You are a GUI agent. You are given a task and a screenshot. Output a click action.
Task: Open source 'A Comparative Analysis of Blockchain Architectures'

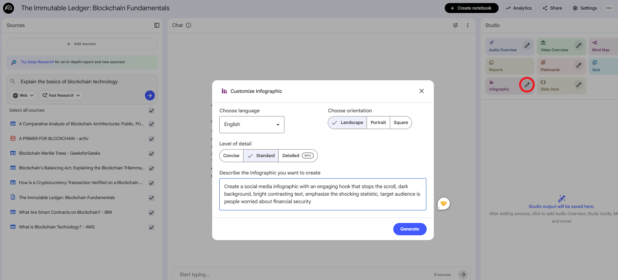tap(81, 124)
